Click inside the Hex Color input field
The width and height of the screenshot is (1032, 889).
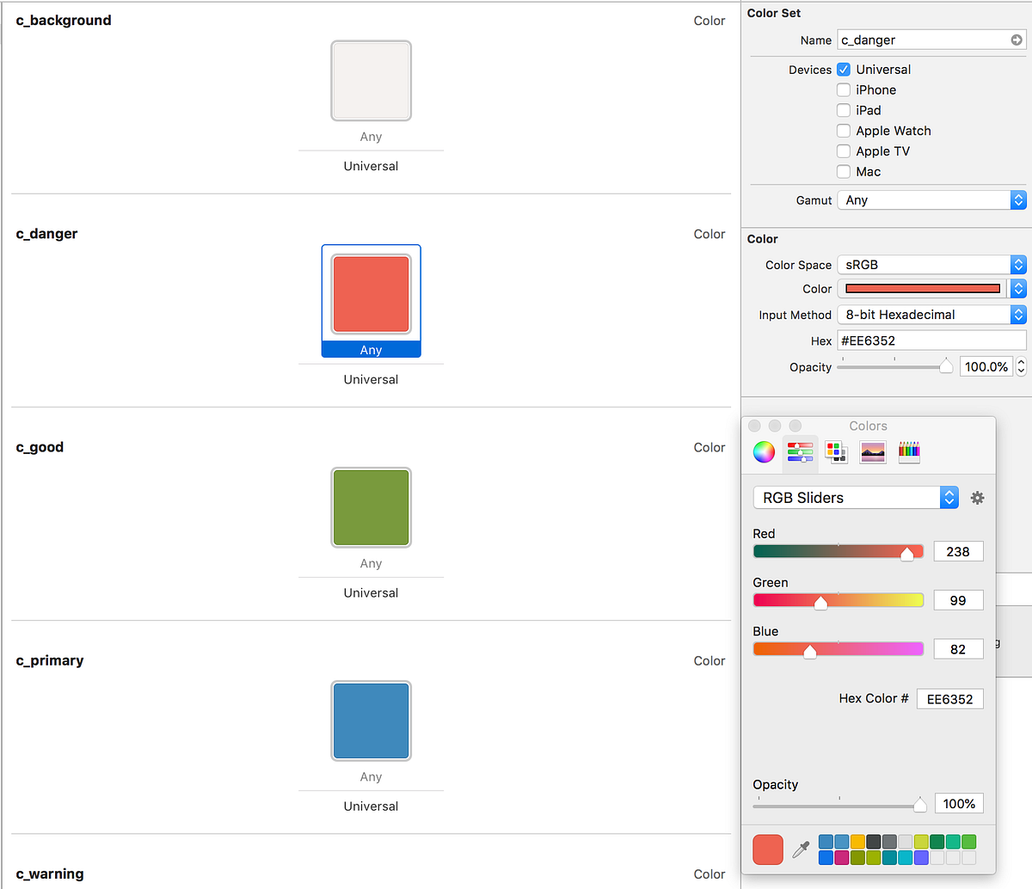coord(949,698)
